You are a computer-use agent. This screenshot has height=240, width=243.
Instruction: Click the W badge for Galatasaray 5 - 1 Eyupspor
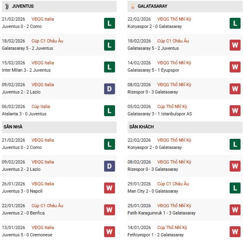pyautogui.click(x=235, y=67)
